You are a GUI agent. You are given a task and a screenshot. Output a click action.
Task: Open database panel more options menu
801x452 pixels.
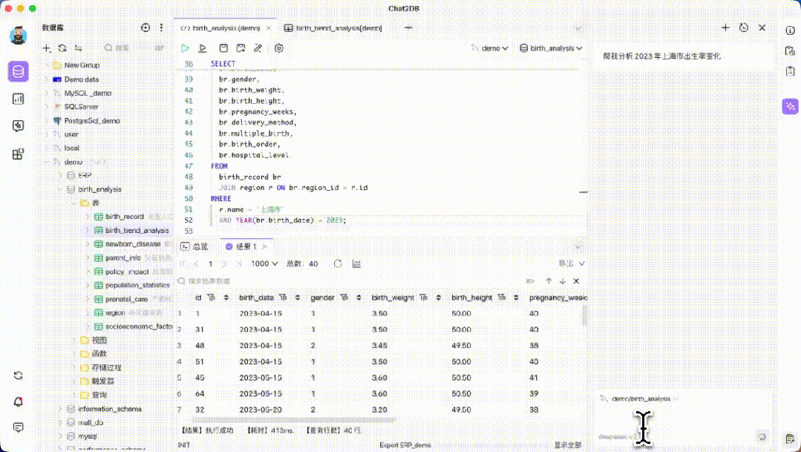pyautogui.click(x=161, y=27)
